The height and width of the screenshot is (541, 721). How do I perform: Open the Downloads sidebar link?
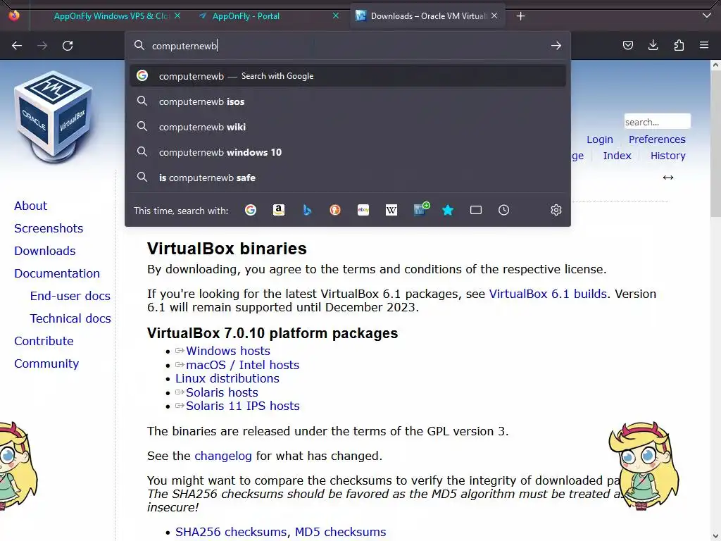click(44, 251)
